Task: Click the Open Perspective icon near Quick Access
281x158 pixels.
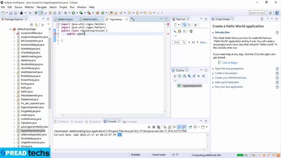Action: (270, 13)
